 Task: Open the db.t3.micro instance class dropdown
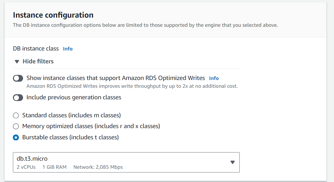(x=126, y=162)
